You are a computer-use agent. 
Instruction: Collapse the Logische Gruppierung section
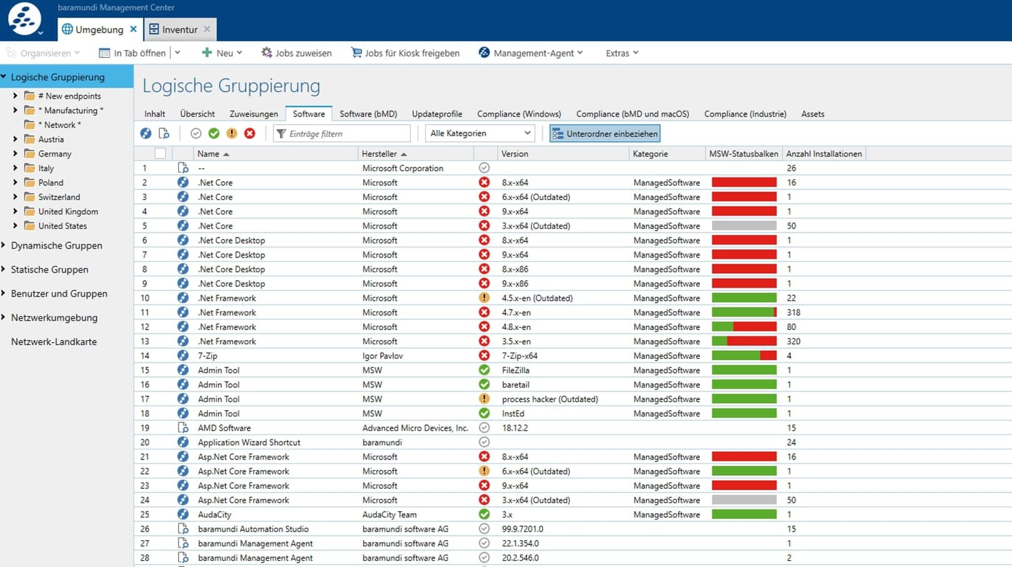coord(4,77)
